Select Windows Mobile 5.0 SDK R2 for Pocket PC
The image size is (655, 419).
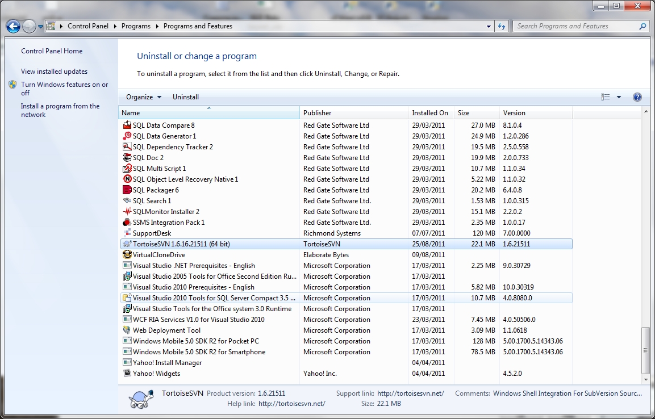click(347, 341)
